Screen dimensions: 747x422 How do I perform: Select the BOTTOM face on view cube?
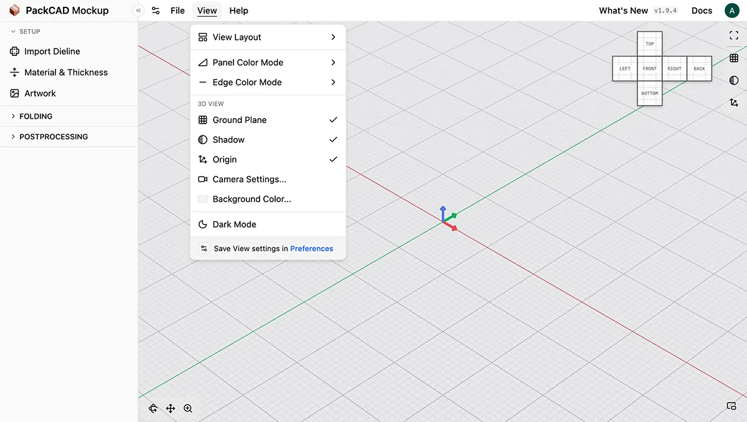(x=650, y=93)
